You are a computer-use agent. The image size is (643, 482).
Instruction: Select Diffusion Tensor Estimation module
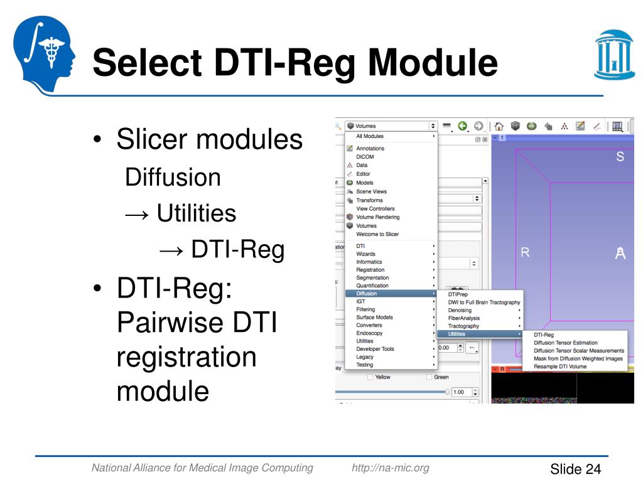575,343
